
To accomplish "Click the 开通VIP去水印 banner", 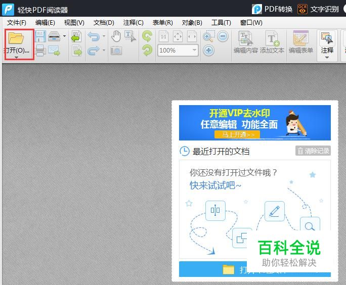I will point(255,123).
